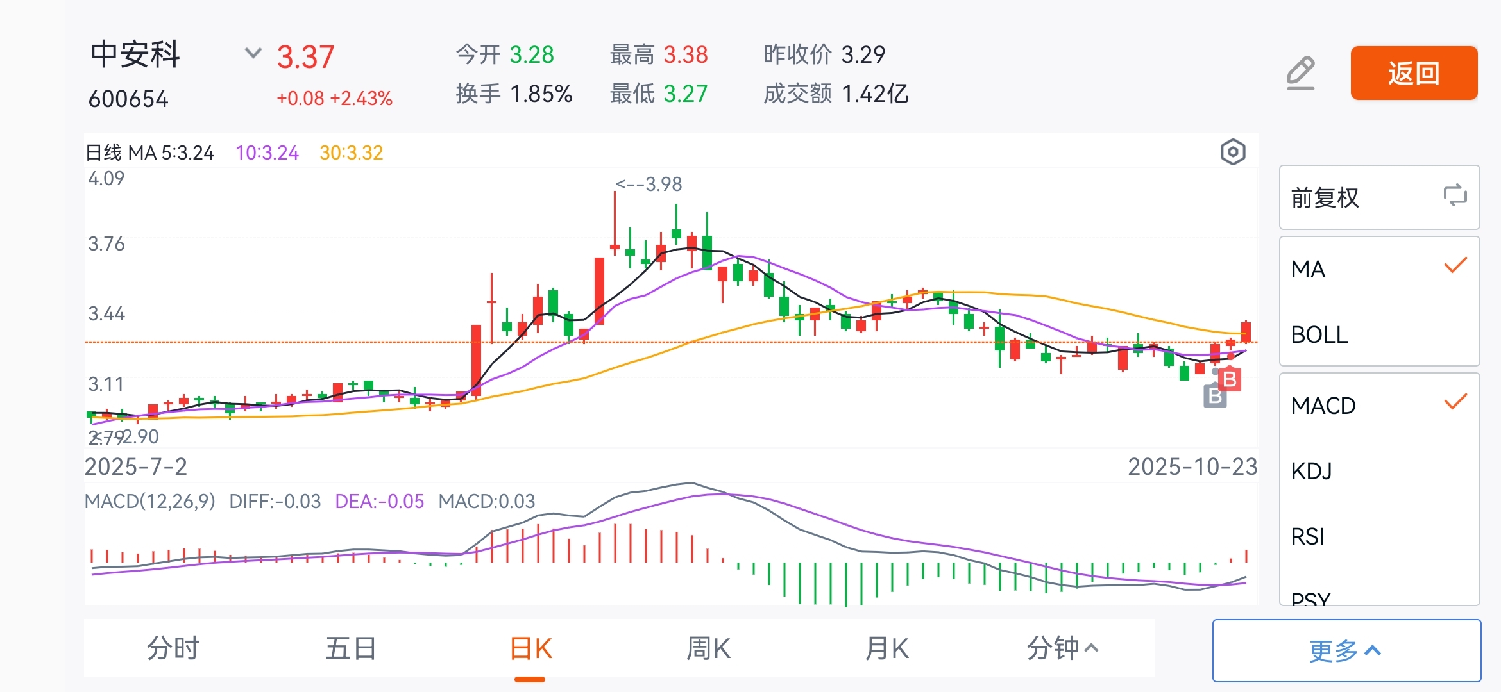This screenshot has height=692, width=1501.
Task: Open chart settings hexagon icon
Action: 1232,152
